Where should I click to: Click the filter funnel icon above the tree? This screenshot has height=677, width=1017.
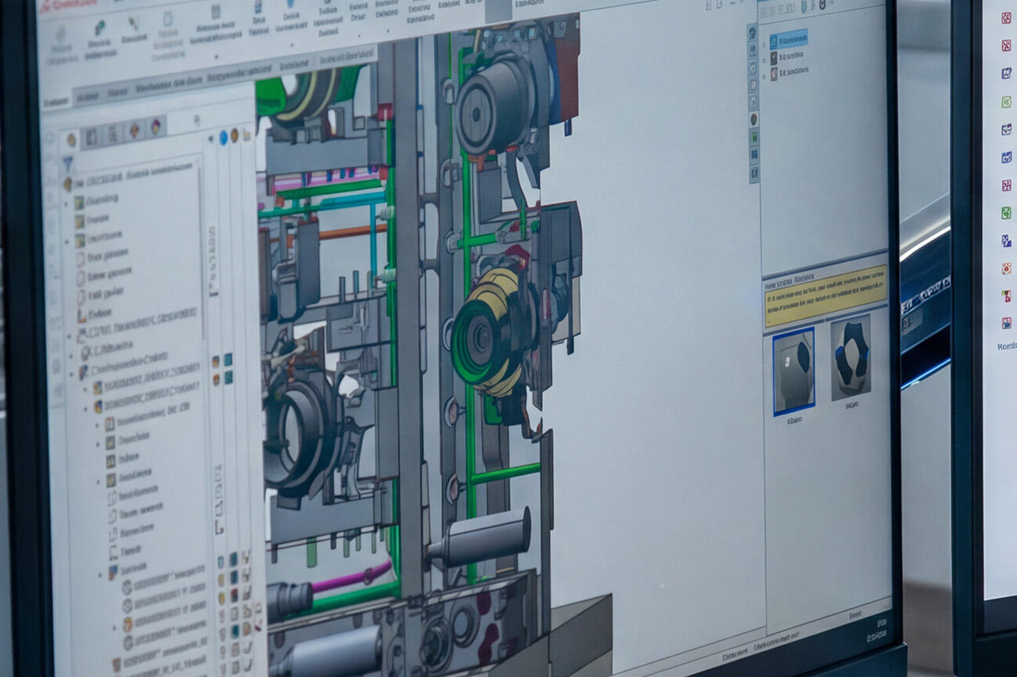coord(68,163)
